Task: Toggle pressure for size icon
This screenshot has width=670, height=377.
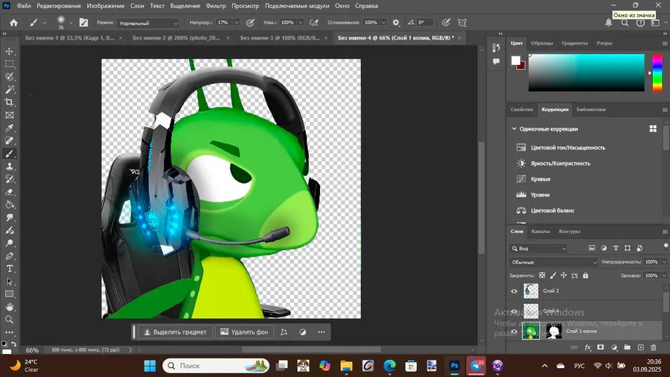Action: [446, 22]
